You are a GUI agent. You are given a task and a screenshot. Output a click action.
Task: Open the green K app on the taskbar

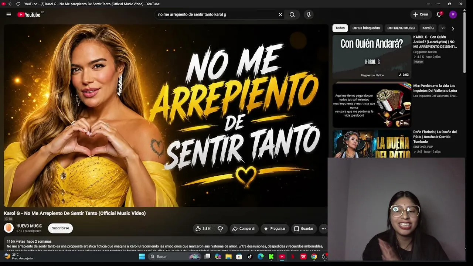[x=271, y=256]
